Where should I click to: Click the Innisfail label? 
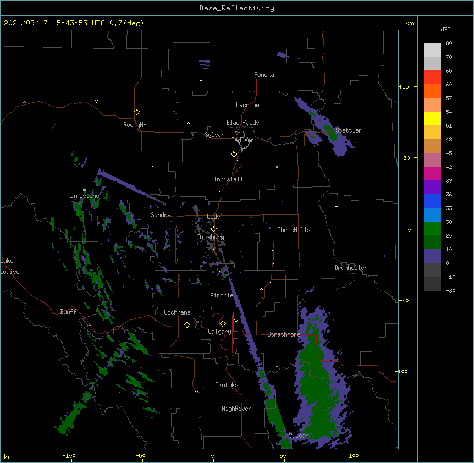click(x=228, y=179)
